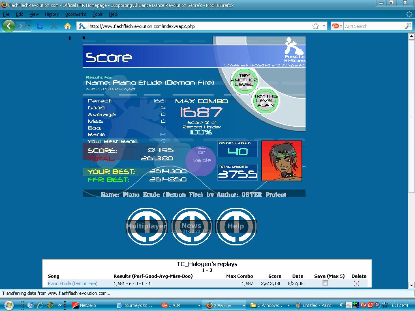Click the site favicon in address bar
This screenshot has width=415, height=311.
(82, 26)
